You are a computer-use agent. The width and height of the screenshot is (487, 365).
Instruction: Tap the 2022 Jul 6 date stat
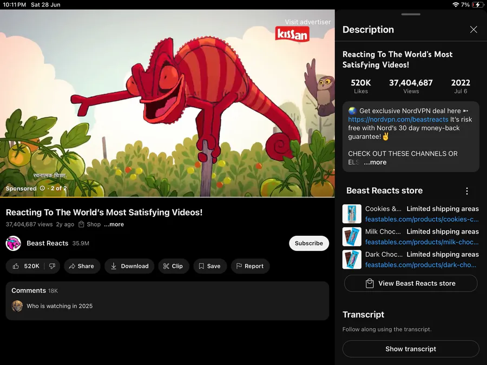point(460,86)
